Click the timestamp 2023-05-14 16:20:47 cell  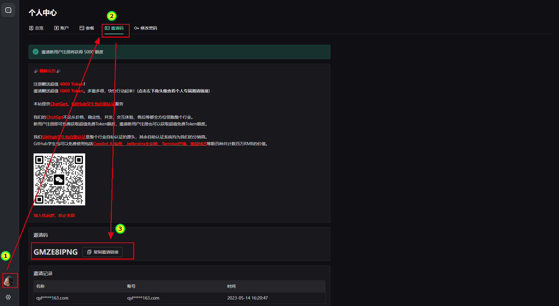tap(248, 298)
